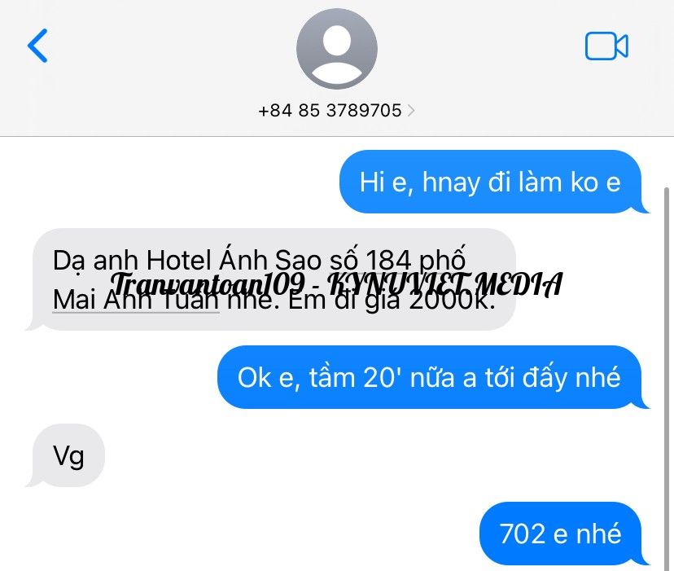Open the underlined Mai Anh Tuấn address link

click(x=136, y=300)
